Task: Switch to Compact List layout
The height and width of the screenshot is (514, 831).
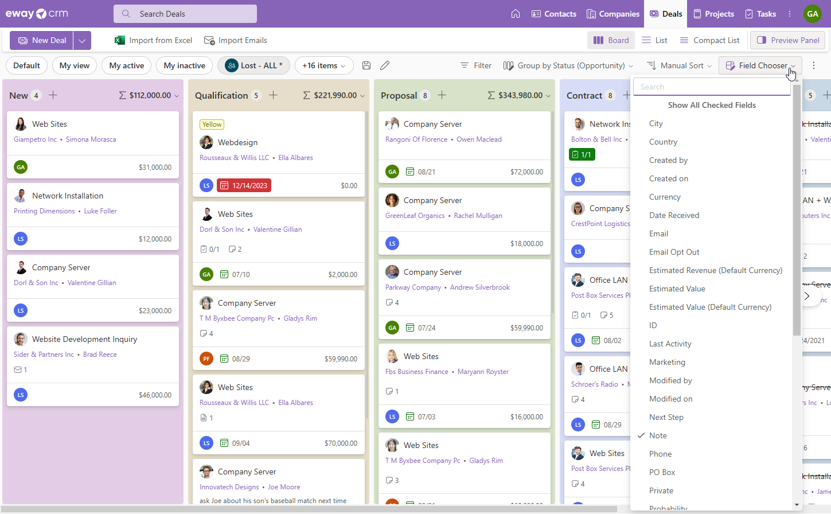Action: pyautogui.click(x=709, y=40)
